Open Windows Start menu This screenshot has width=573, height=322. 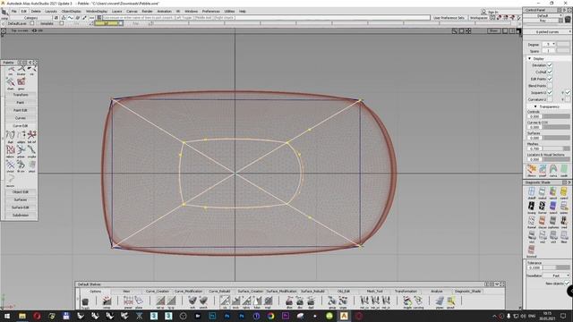point(7,316)
